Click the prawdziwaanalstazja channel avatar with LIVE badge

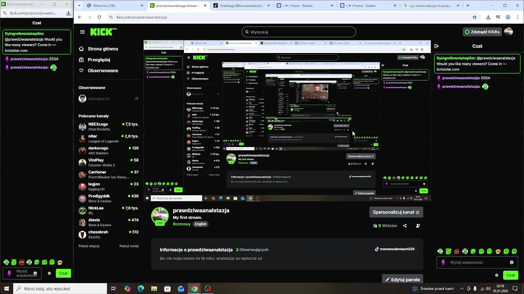click(160, 216)
